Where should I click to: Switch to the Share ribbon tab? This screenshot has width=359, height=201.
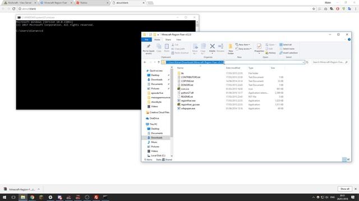(168, 40)
